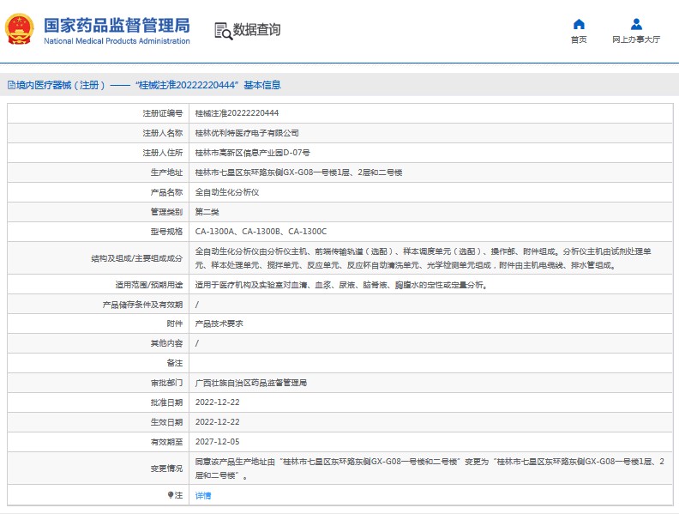This screenshot has height=514, width=679.
Task: Click the 首页 house icon
Action: 579,24
